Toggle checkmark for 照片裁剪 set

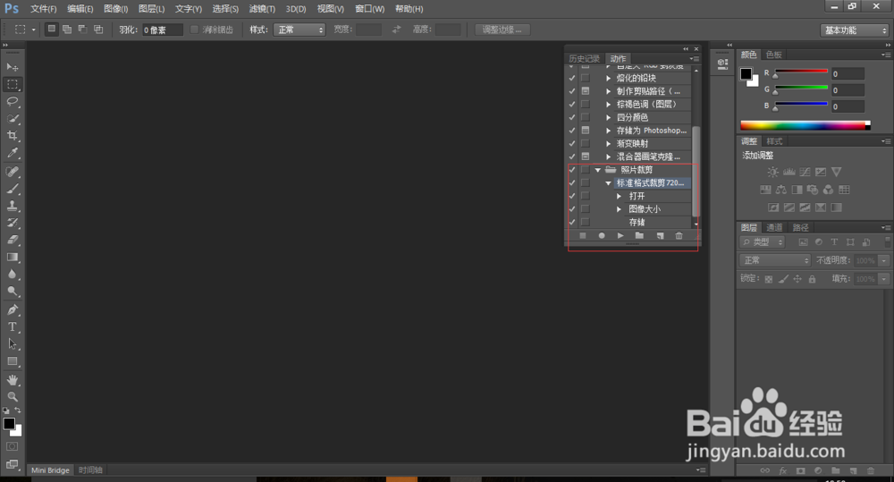[572, 170]
